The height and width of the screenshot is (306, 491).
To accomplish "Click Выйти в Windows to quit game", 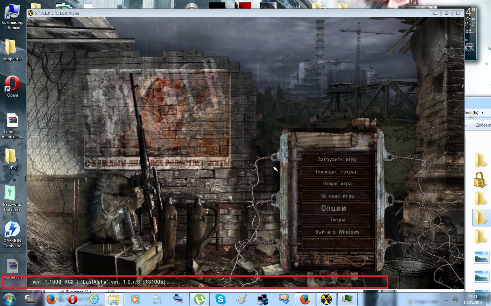I will [x=337, y=232].
